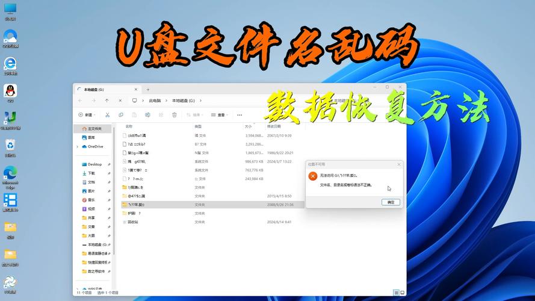Open 数之寻软件 folder in the sidebar
Screen dimensions: 535x301
pos(93,272)
